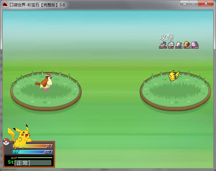Click the 攻撃 command label
The height and width of the screenshot is (171, 216).
166,37
